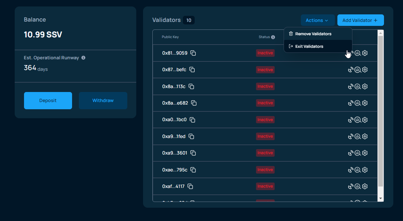The height and width of the screenshot is (221, 403).
Task: Open explorer chart icon for 0x8a...e682
Action: 357,103
